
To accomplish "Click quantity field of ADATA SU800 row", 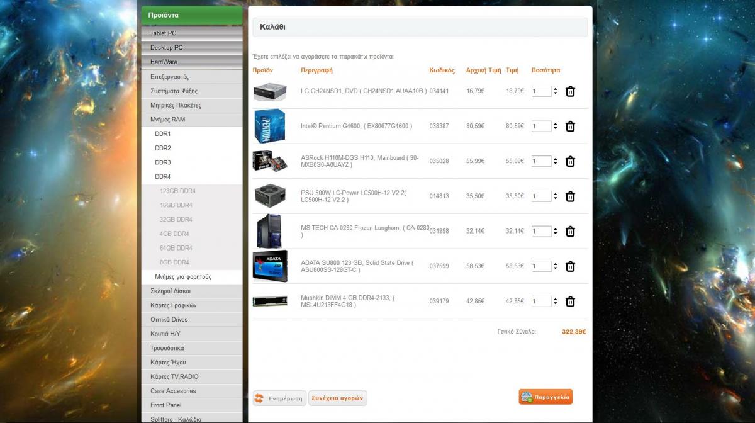I will pos(541,266).
